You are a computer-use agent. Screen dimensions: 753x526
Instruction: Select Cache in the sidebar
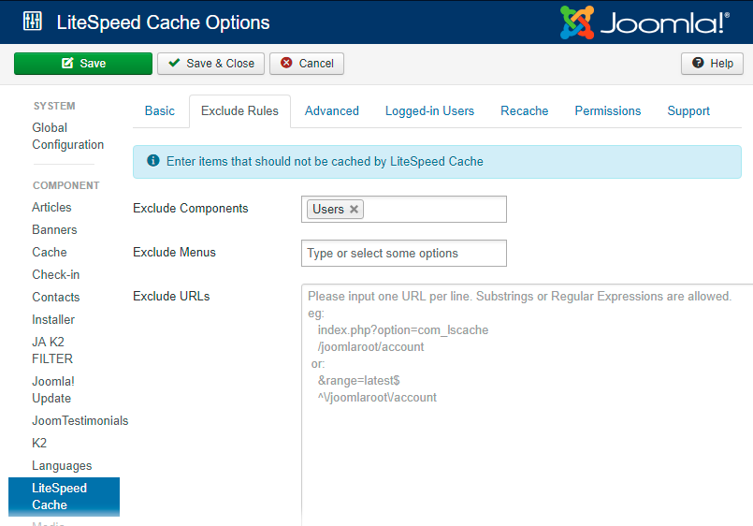(x=49, y=252)
